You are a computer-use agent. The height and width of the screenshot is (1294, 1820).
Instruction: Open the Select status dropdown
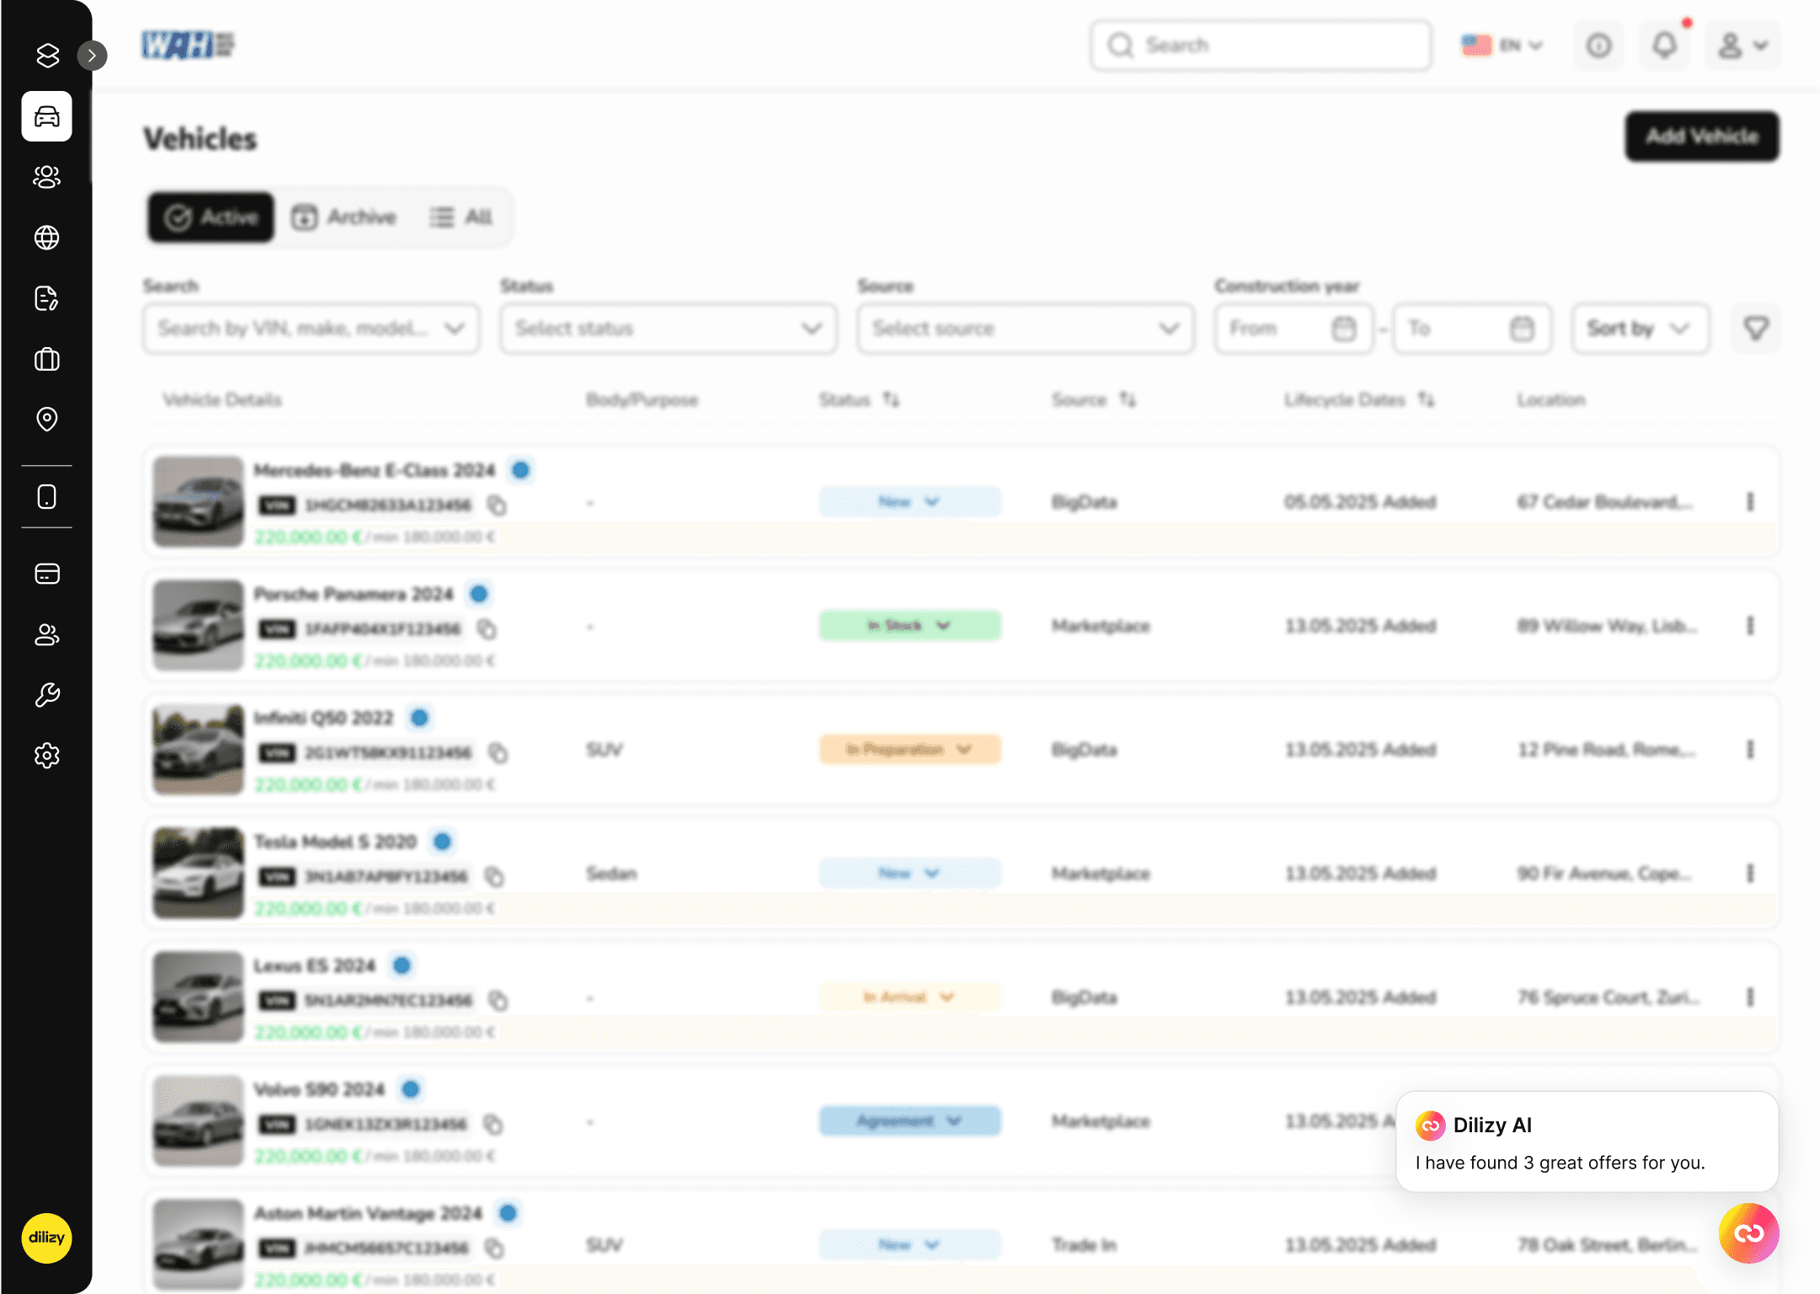668,328
